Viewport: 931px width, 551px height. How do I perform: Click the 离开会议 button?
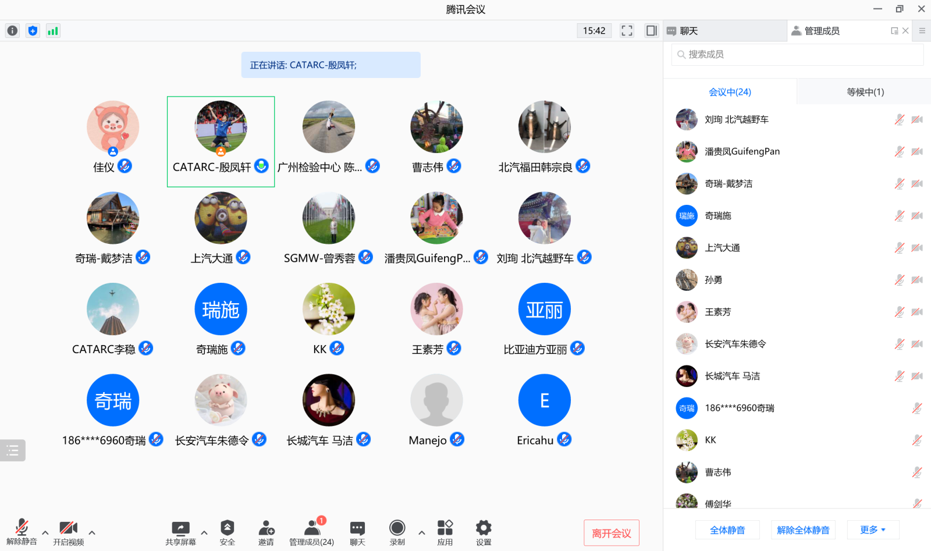pos(611,533)
